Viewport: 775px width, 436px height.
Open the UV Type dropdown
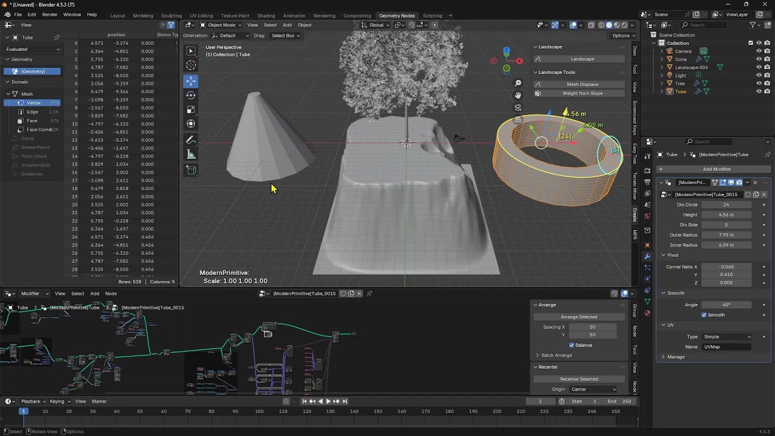[x=727, y=337]
